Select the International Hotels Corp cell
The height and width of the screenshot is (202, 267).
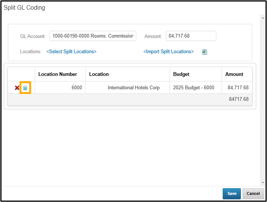point(133,88)
